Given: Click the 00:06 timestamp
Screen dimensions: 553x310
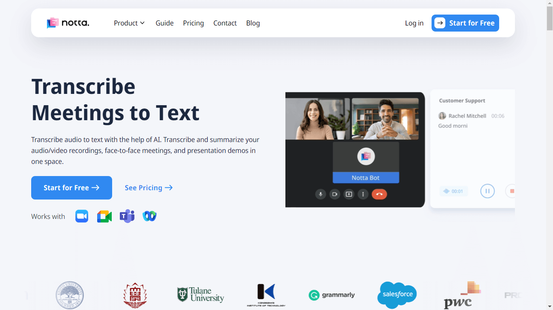Looking at the screenshot, I should pyautogui.click(x=498, y=116).
